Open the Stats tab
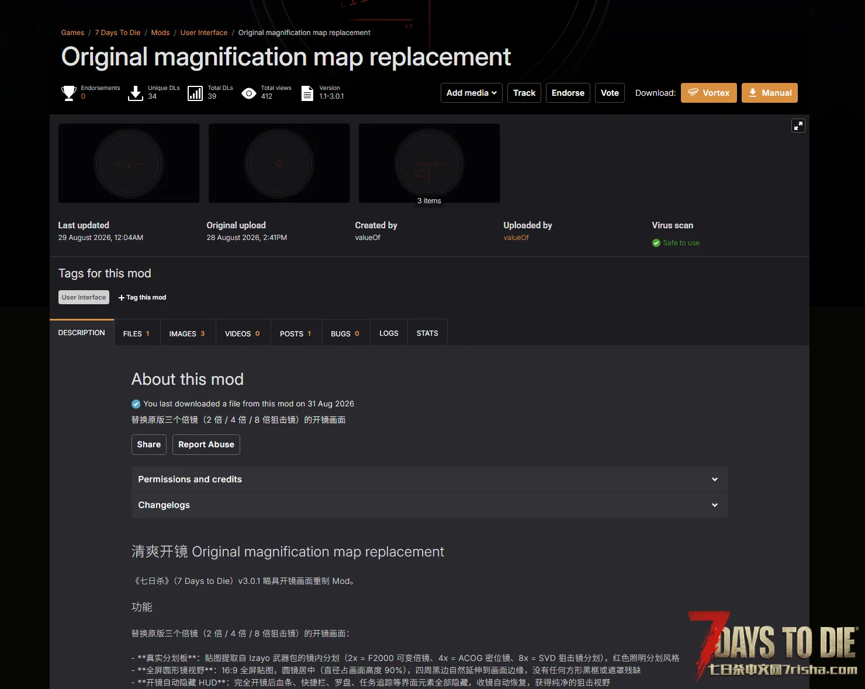 click(x=427, y=333)
